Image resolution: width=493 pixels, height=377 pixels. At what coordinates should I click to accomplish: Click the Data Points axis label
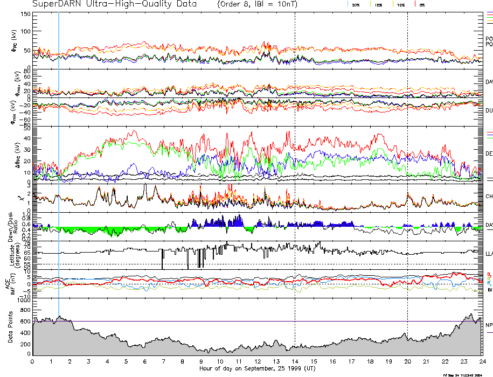(10, 327)
